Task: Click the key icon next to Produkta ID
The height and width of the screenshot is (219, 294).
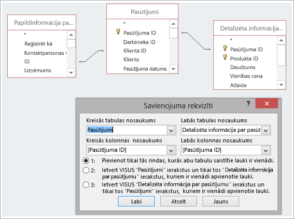Action: [x=225, y=57]
